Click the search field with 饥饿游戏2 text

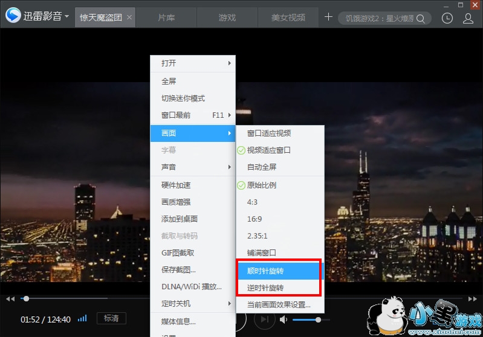pyautogui.click(x=380, y=19)
